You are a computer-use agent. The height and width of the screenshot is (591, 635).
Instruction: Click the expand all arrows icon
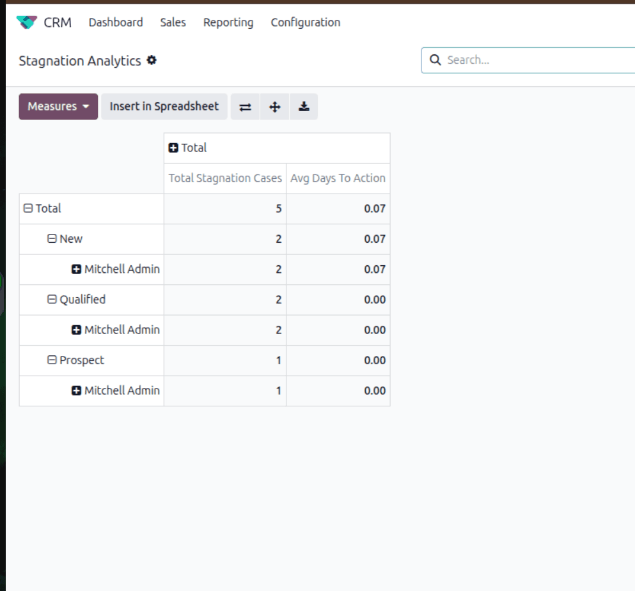coord(275,107)
